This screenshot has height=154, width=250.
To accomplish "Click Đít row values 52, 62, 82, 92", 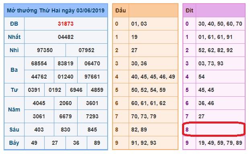I will pyautogui.click(x=215, y=50).
